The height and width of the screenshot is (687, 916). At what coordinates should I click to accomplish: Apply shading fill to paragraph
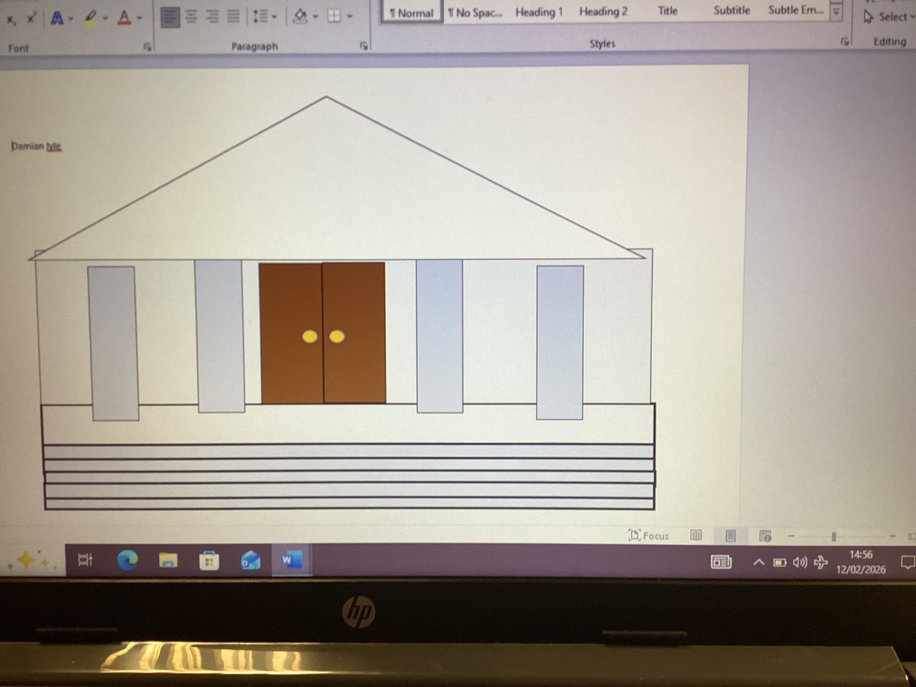tap(300, 16)
